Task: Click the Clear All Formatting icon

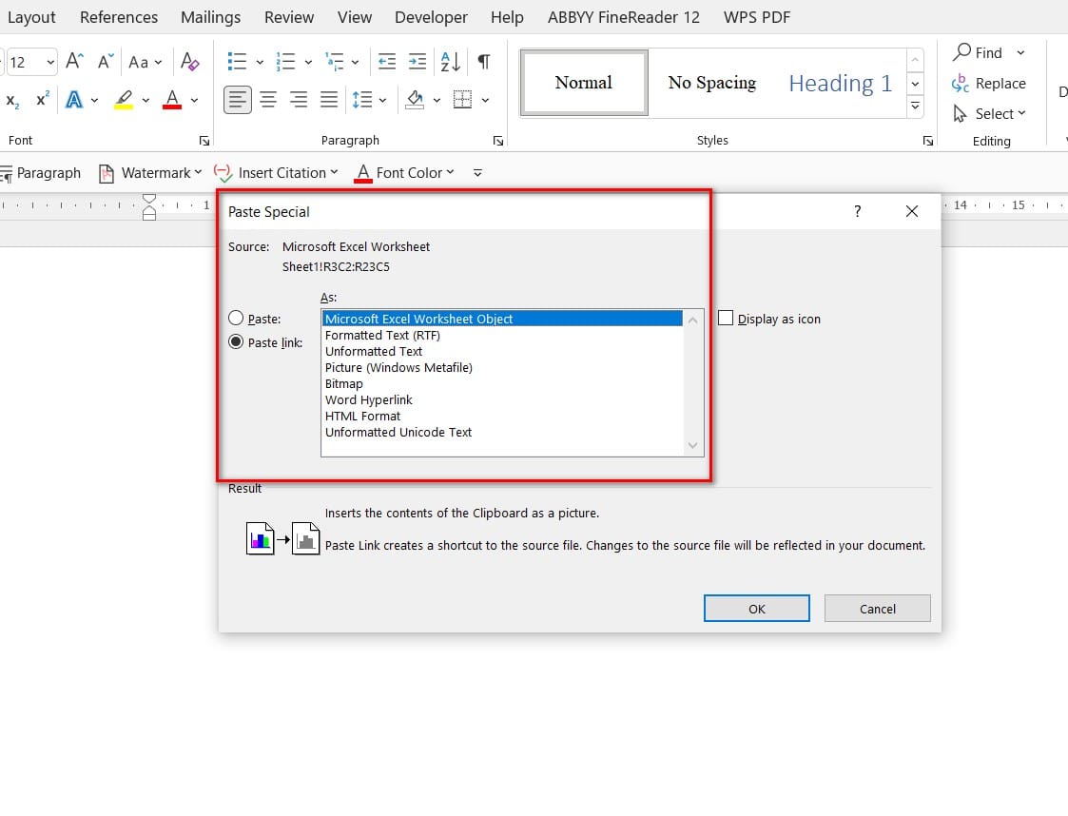Action: coord(190,61)
